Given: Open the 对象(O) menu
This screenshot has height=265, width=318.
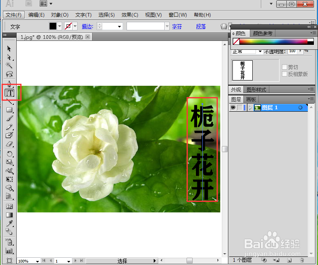Looking at the screenshot, I should tap(60, 15).
